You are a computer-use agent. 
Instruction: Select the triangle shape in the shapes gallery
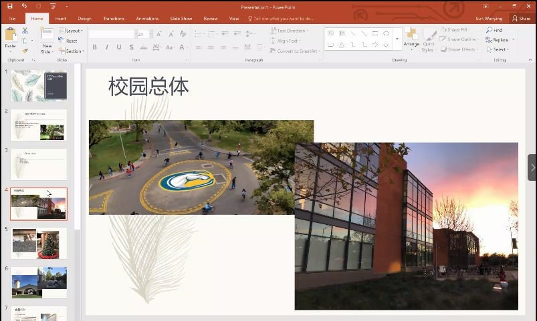click(342, 45)
